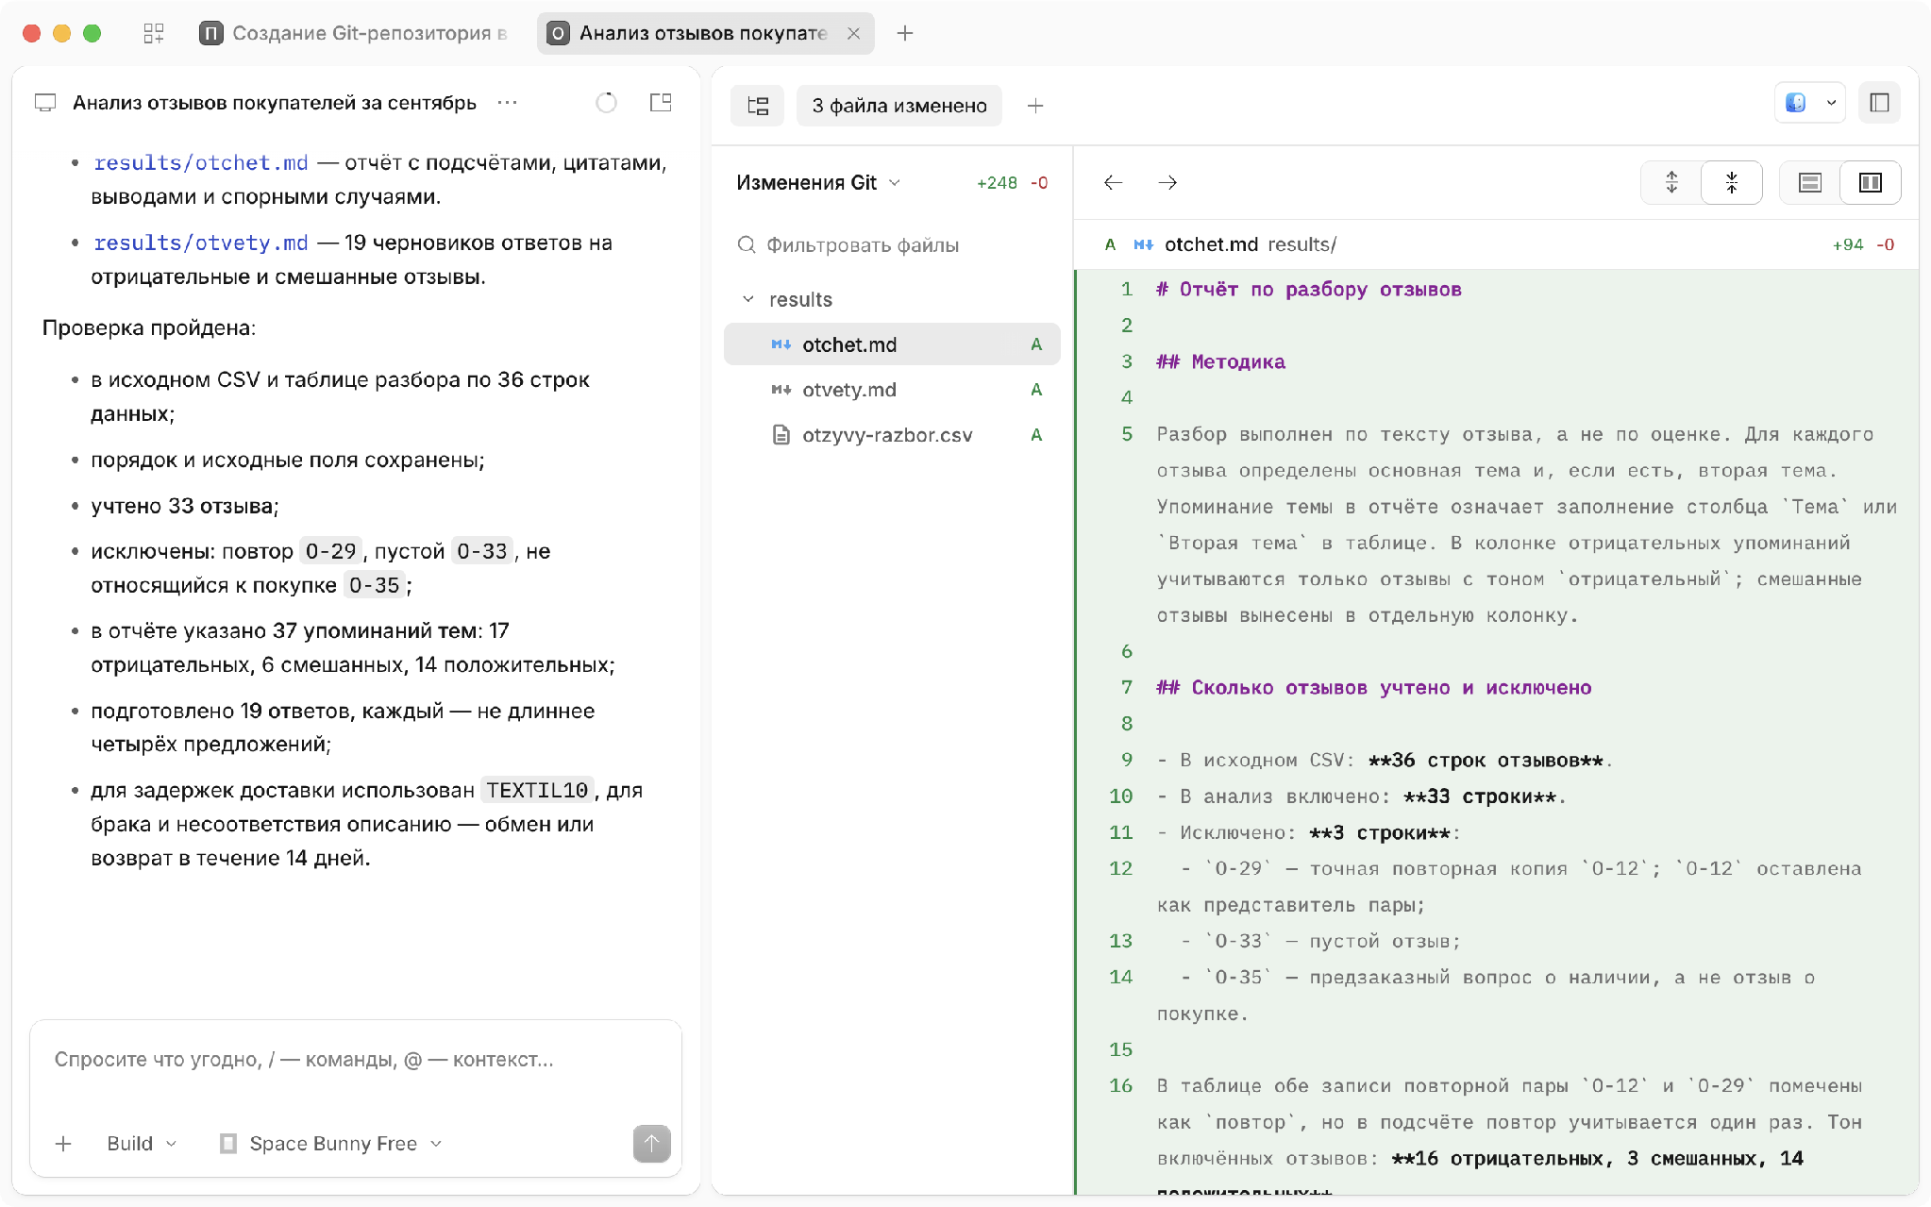Screen dimensions: 1931x1207
Task: Click diff line number 7
Action: pos(1127,688)
